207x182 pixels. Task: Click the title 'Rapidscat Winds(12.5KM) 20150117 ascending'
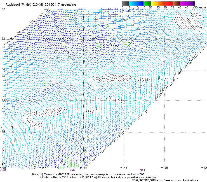(x=41, y=5)
